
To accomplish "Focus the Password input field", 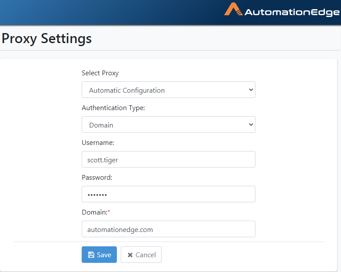I will coord(168,194).
